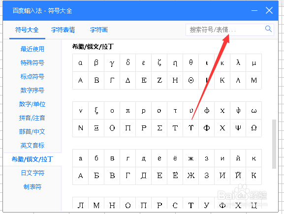Insert Cyrillic lowercase ё
This screenshot has height=214, width=284.
[175, 158]
